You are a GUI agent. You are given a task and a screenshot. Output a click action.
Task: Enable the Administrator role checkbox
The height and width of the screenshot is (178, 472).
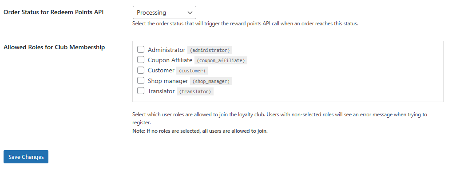pyautogui.click(x=141, y=49)
